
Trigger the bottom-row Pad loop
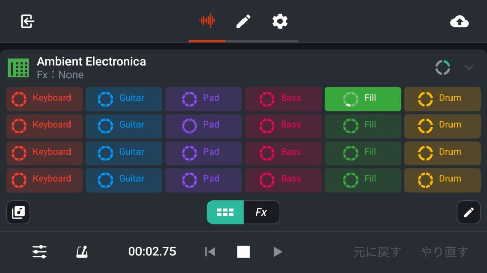[203, 180]
